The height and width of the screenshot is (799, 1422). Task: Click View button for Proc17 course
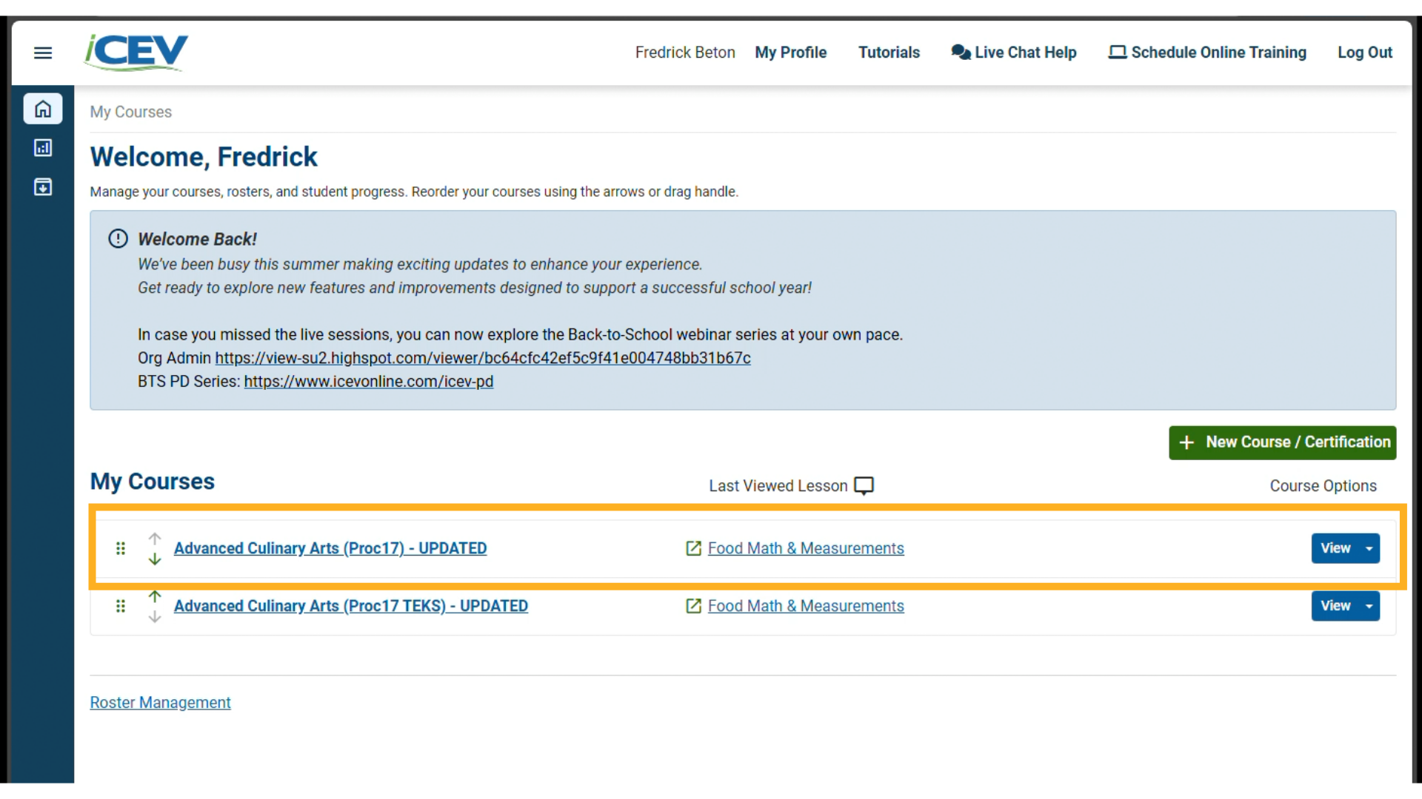(1335, 548)
